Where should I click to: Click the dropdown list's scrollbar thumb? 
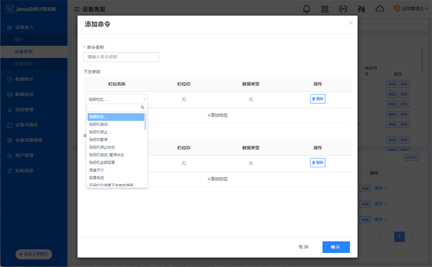(x=145, y=121)
